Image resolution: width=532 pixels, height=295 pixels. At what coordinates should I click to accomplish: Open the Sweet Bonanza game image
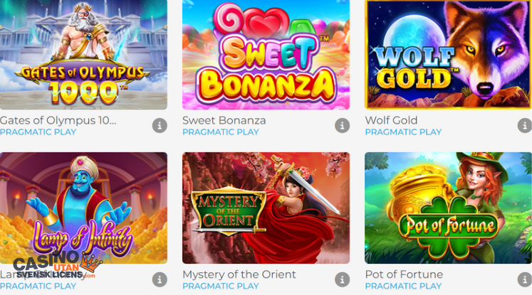coord(266,55)
